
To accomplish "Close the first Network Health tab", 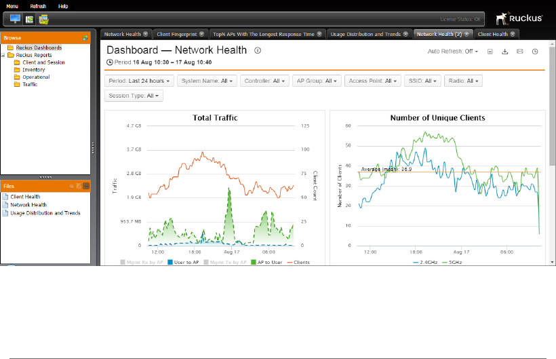I will [145, 34].
